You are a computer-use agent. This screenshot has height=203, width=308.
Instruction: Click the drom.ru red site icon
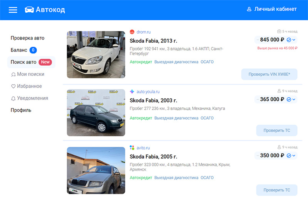pyautogui.click(x=132, y=32)
